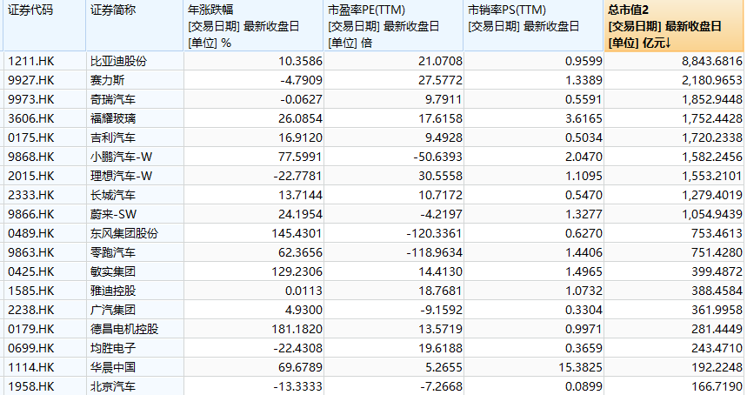Click PE value -50.6393
The image size is (747, 395).
click(437, 157)
